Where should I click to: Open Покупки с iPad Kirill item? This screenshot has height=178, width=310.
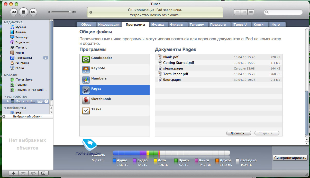29,90
